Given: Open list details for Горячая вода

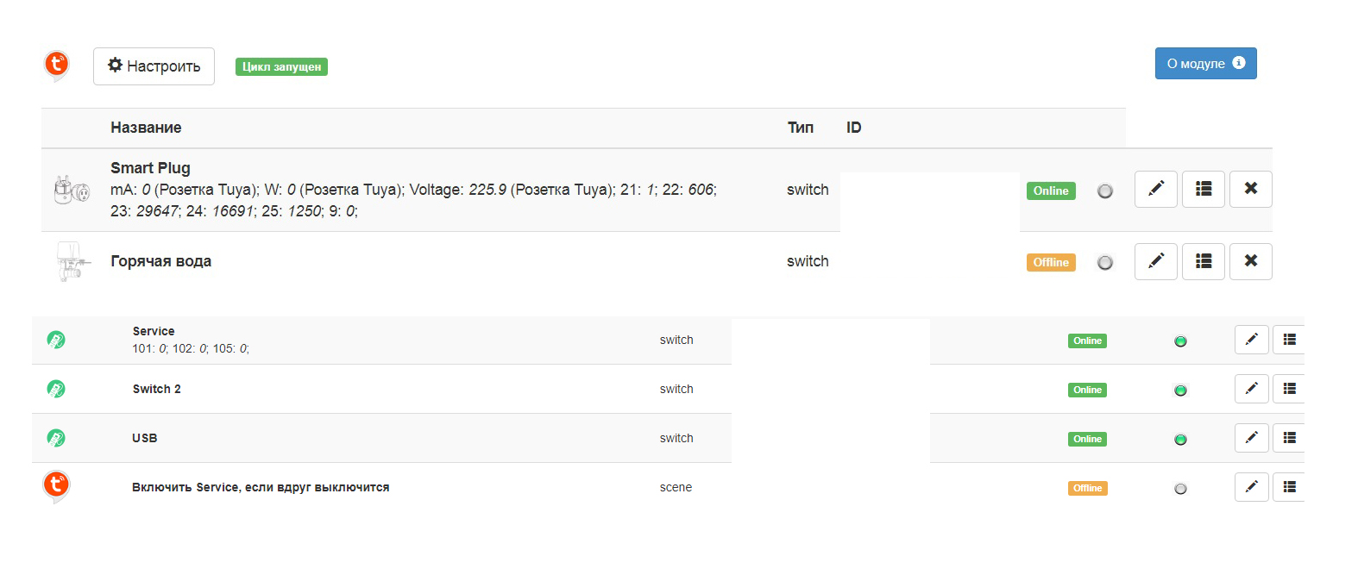Looking at the screenshot, I should 1204,261.
